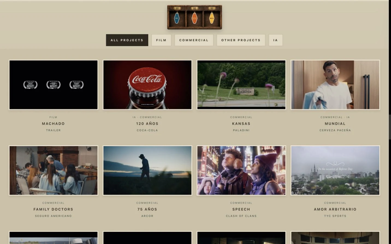Viewport: 391px width, 244px height.
Task: Pick the yellow key tag under slot 03
Action: pos(212,18)
